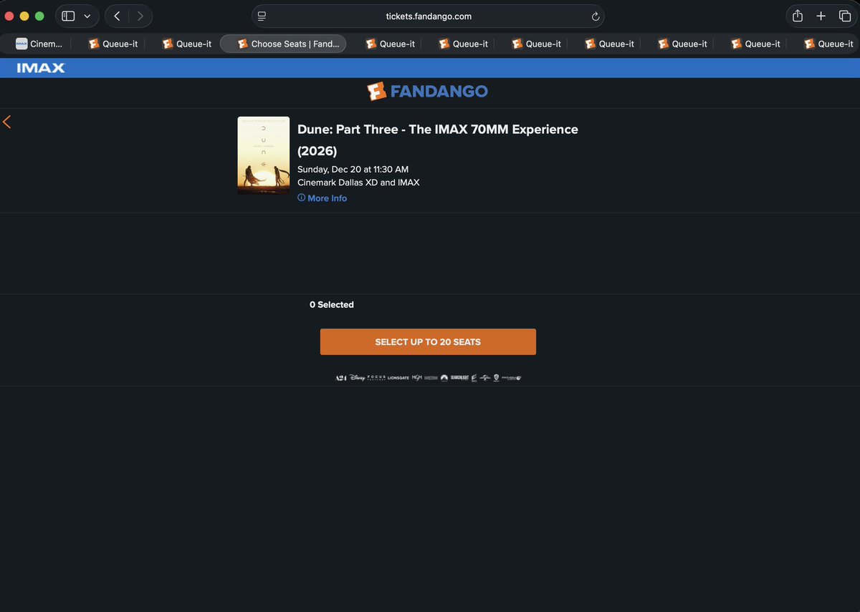Click the Fandango logo
Image resolution: width=860 pixels, height=612 pixels.
pos(428,92)
